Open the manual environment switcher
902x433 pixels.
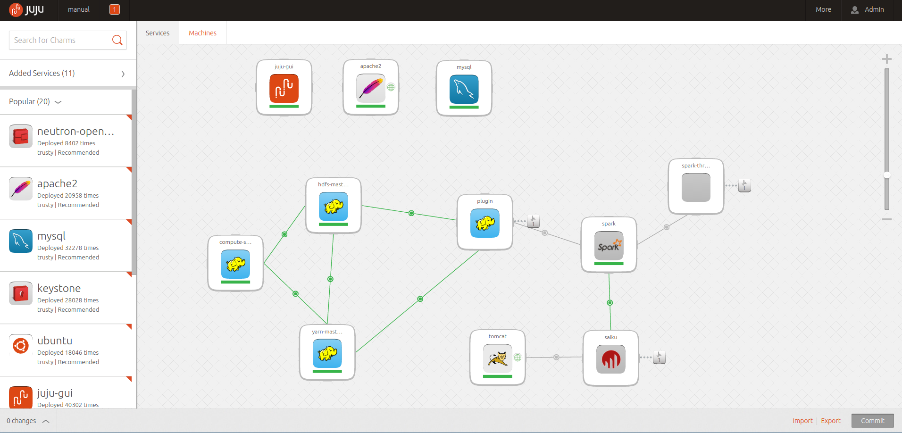point(79,9)
